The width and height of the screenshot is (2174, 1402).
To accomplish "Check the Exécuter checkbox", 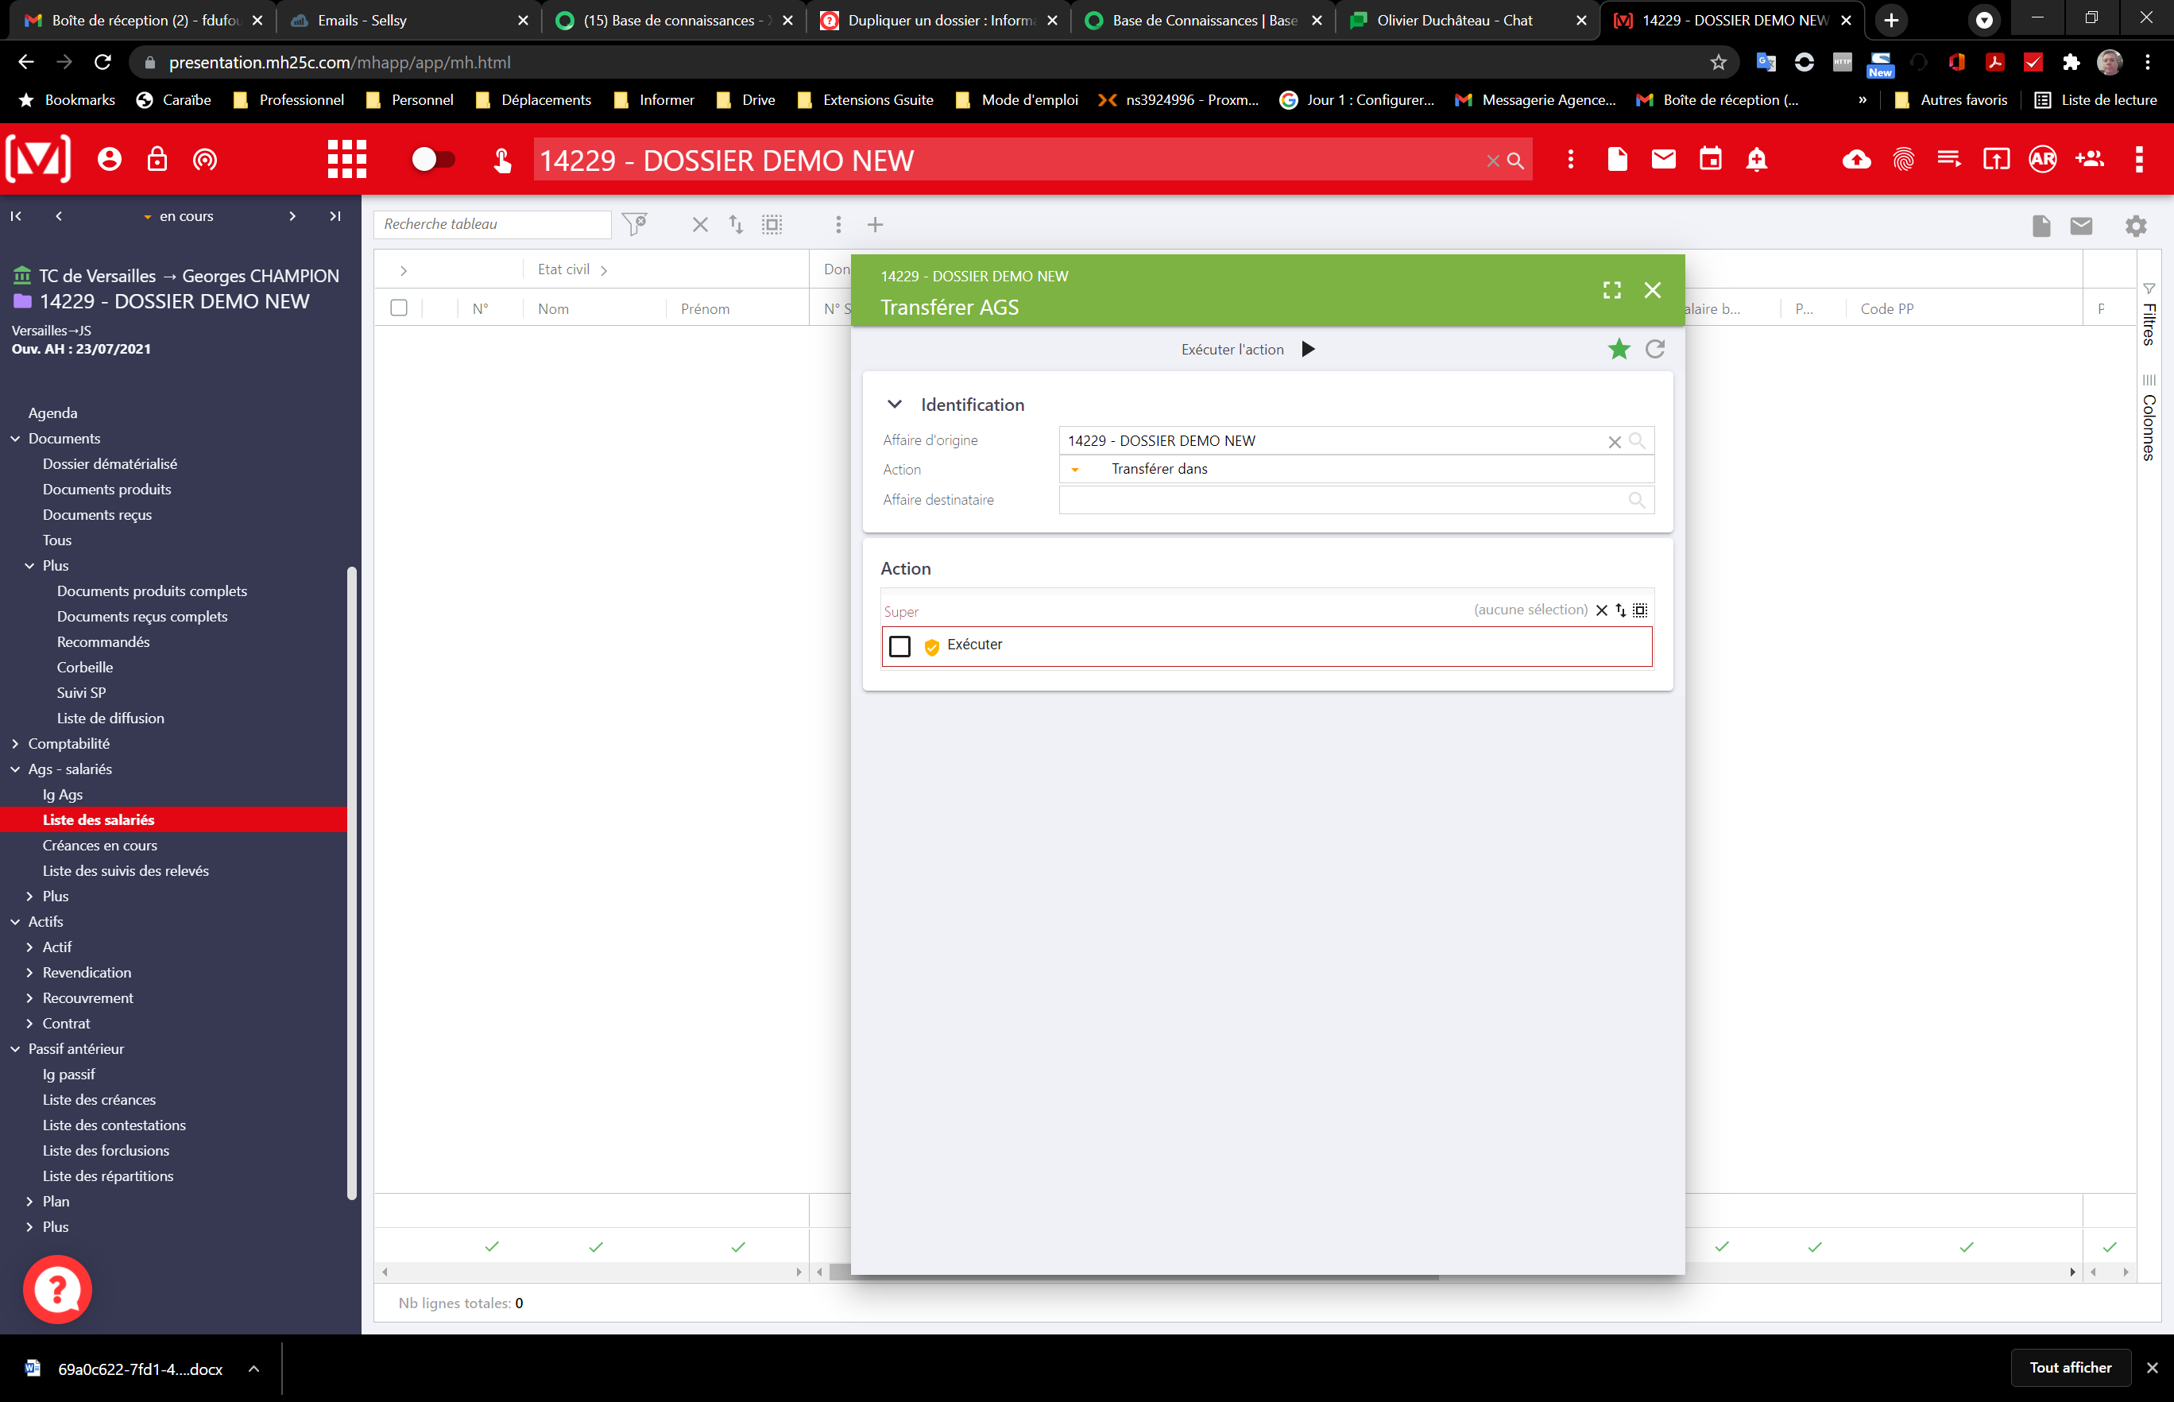I will (899, 646).
